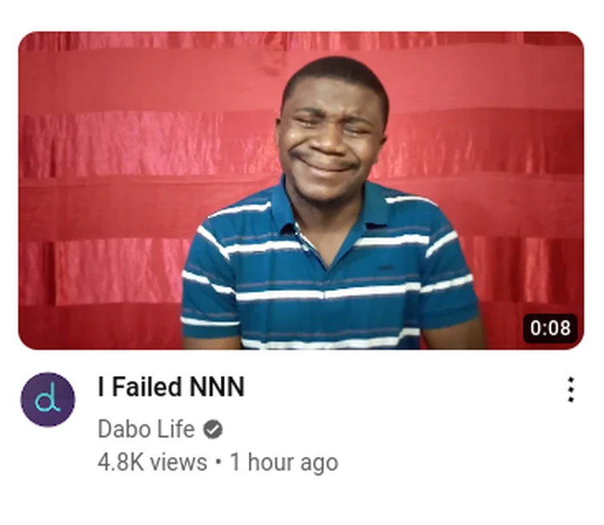Go to the Dabo Life channel name

[146, 429]
